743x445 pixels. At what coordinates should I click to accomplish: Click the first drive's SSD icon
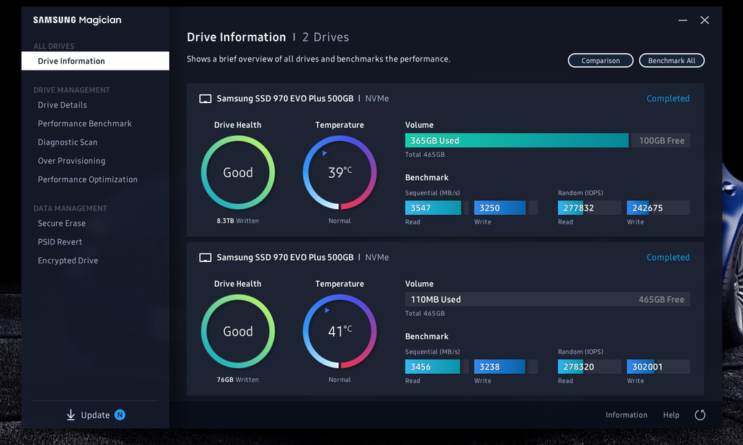[x=205, y=99]
